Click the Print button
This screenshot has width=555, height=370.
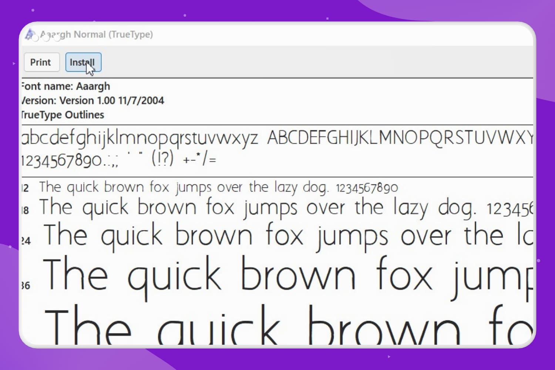coord(41,62)
